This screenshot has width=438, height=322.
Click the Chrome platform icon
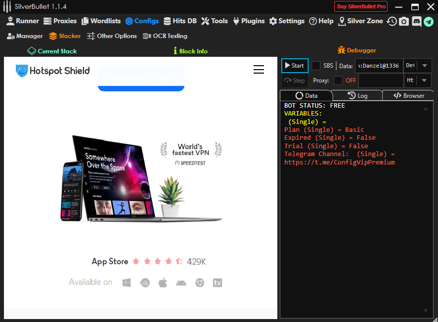tap(199, 283)
